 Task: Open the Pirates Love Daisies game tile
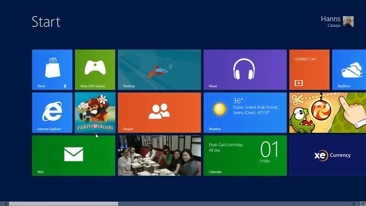coord(95,113)
